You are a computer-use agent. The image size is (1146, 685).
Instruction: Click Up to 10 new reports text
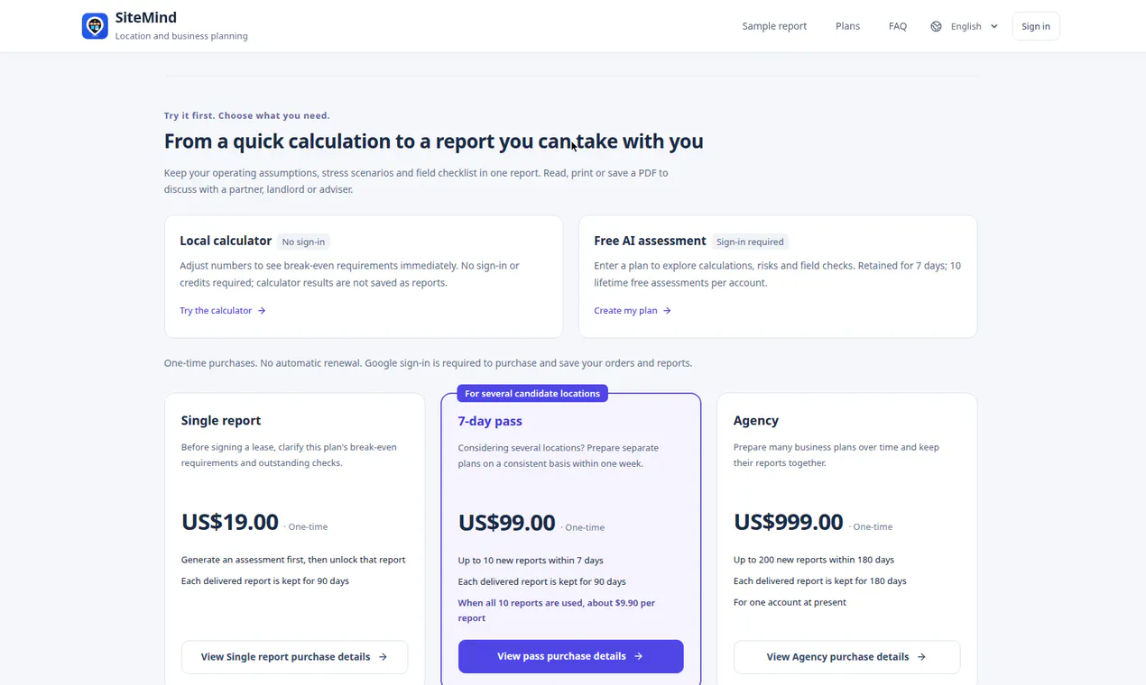[531, 561]
